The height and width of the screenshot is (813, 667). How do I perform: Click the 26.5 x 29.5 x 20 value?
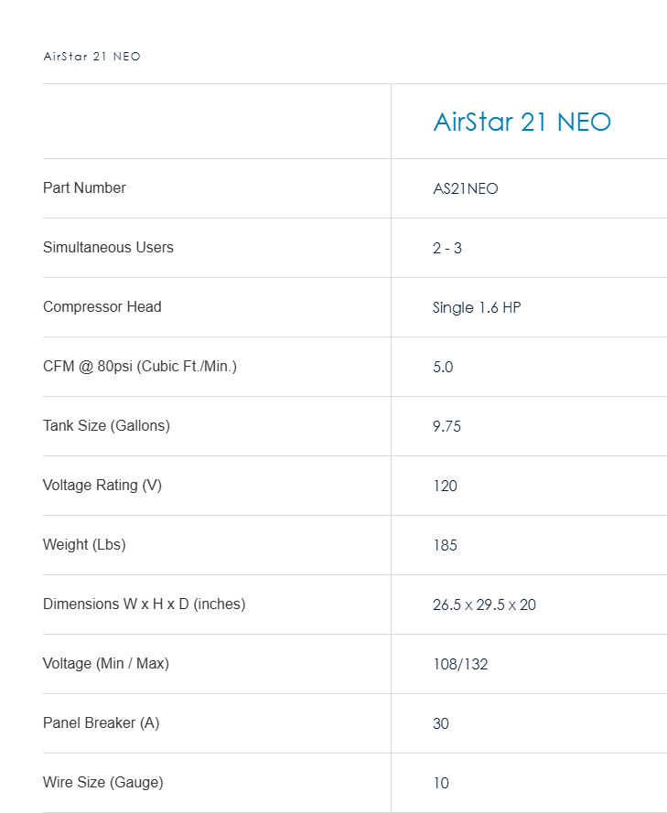coord(484,604)
